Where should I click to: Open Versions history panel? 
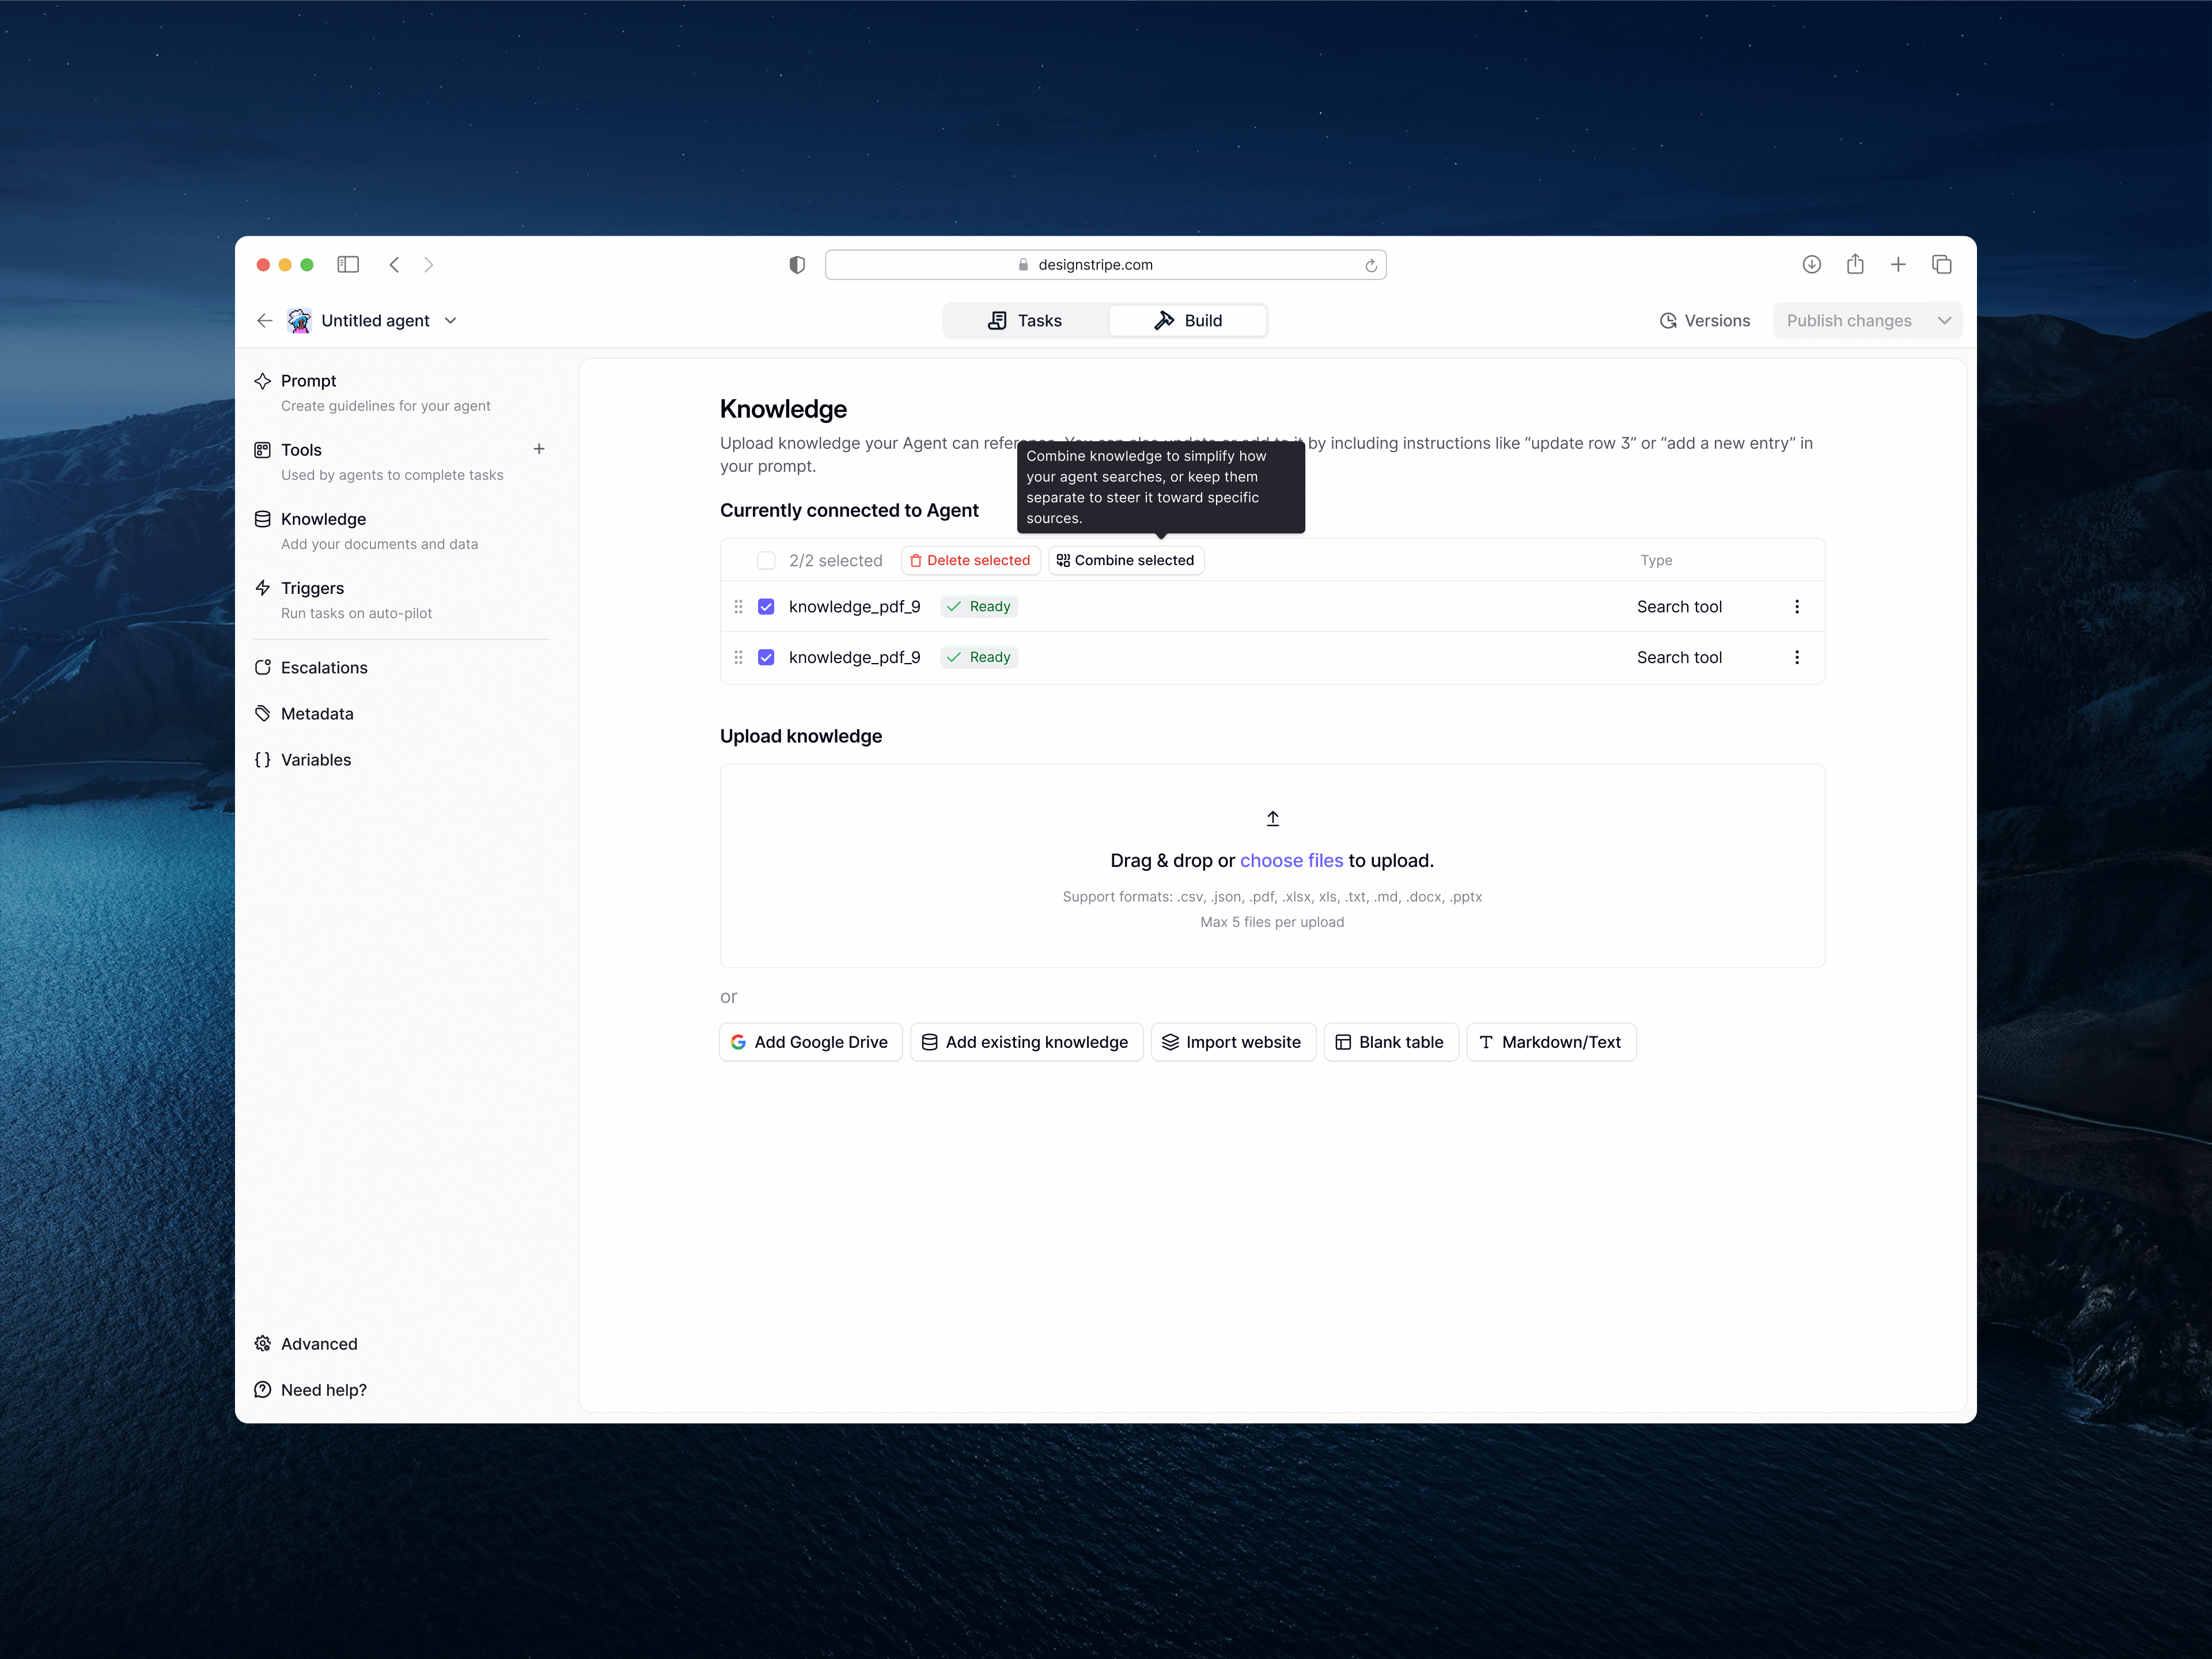coord(1705,320)
